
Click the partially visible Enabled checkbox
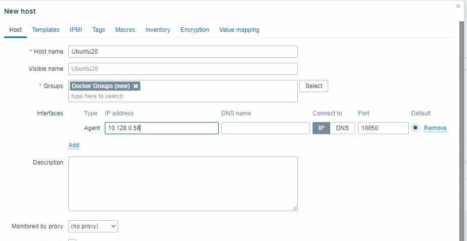pos(72,240)
